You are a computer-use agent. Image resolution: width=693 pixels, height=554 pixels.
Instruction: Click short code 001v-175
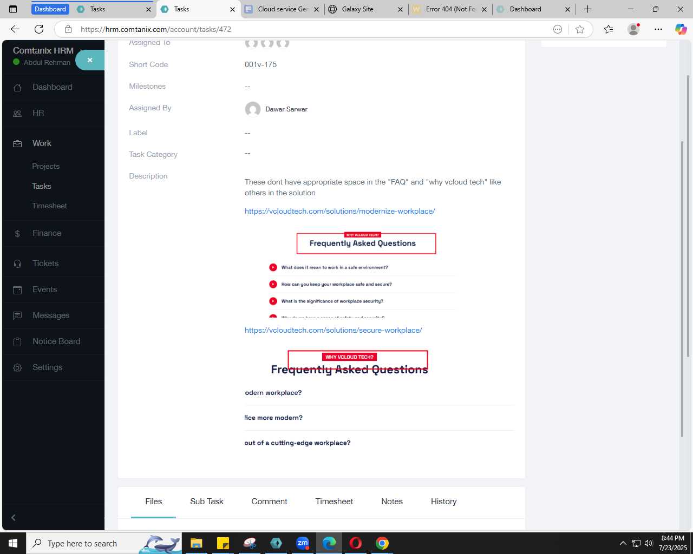pyautogui.click(x=260, y=64)
